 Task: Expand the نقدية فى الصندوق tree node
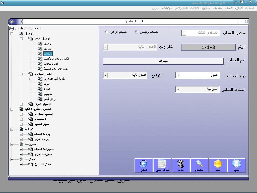[x=31, y=79]
